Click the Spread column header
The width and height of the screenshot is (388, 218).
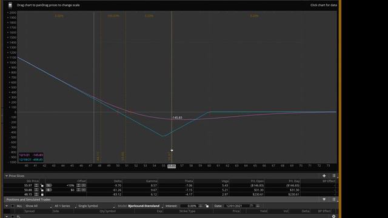(x=30, y=211)
